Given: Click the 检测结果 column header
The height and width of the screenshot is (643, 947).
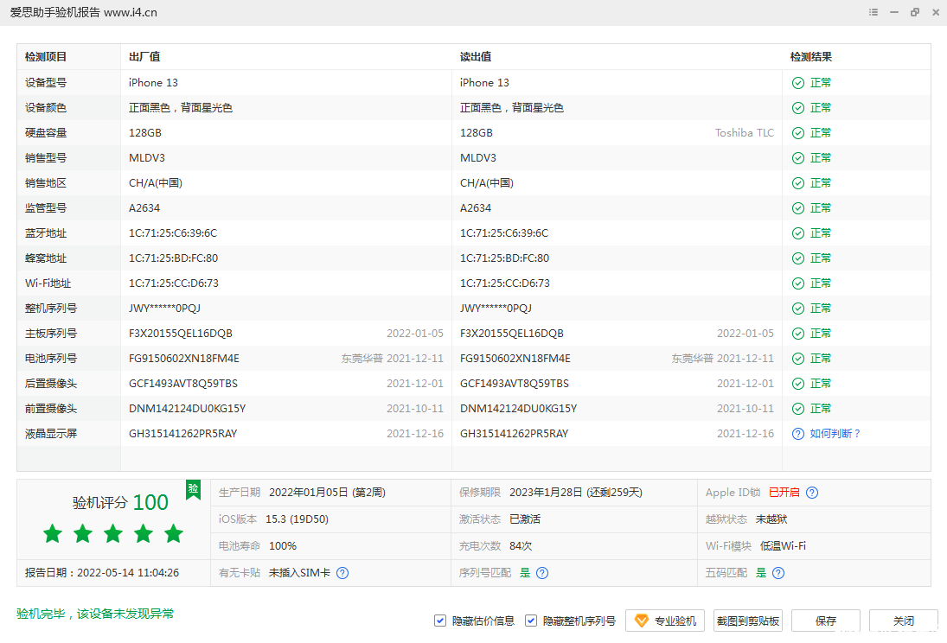Looking at the screenshot, I should tap(811, 57).
